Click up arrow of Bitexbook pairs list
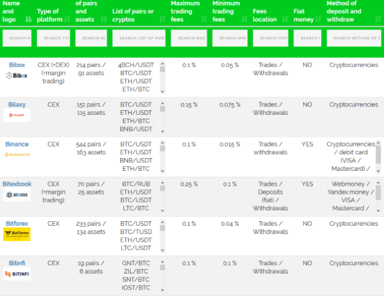This screenshot has width=384, height=296. tap(162, 183)
